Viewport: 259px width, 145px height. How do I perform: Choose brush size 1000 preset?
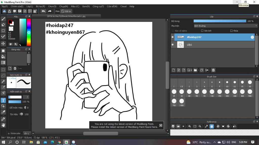point(182,102)
